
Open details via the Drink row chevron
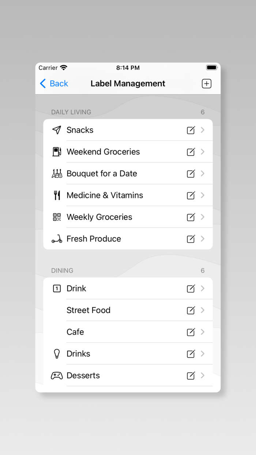coord(203,288)
